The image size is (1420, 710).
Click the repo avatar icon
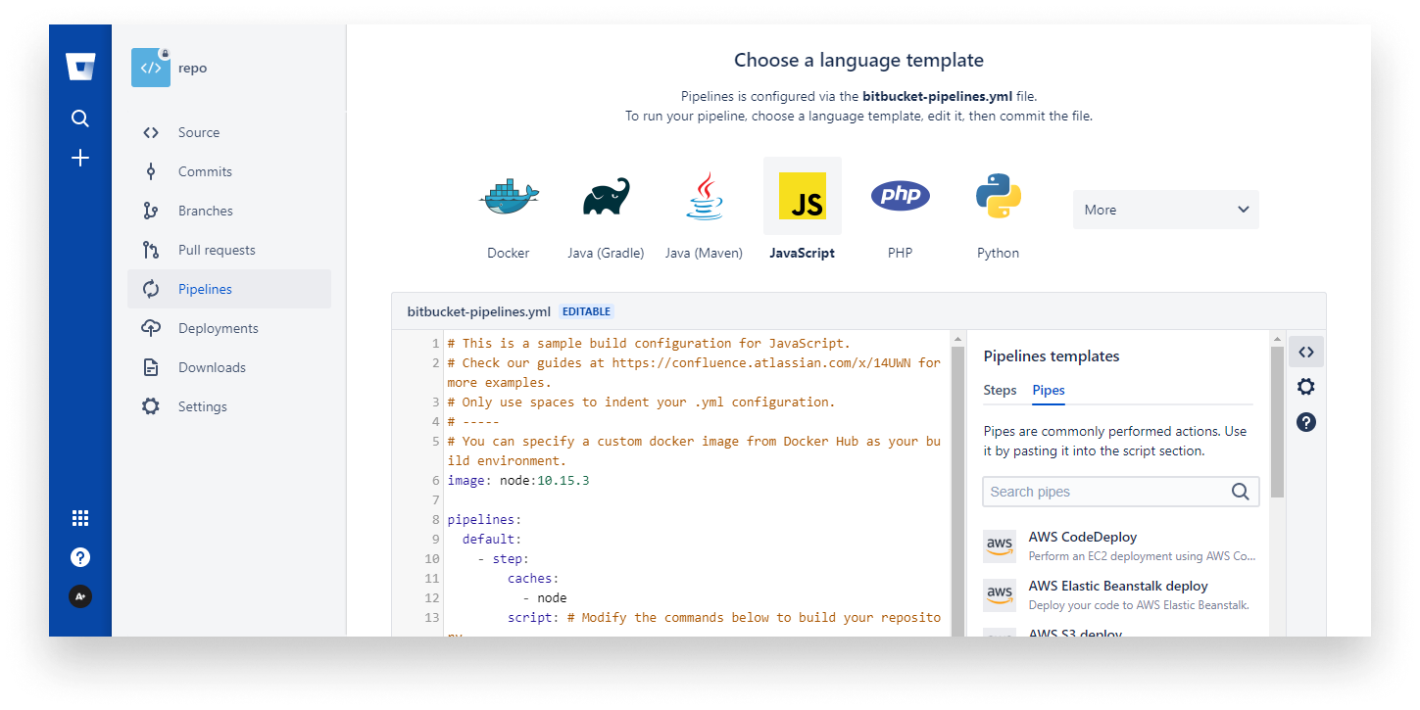151,68
